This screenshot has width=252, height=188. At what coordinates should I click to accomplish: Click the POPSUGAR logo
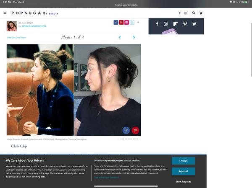29,13
